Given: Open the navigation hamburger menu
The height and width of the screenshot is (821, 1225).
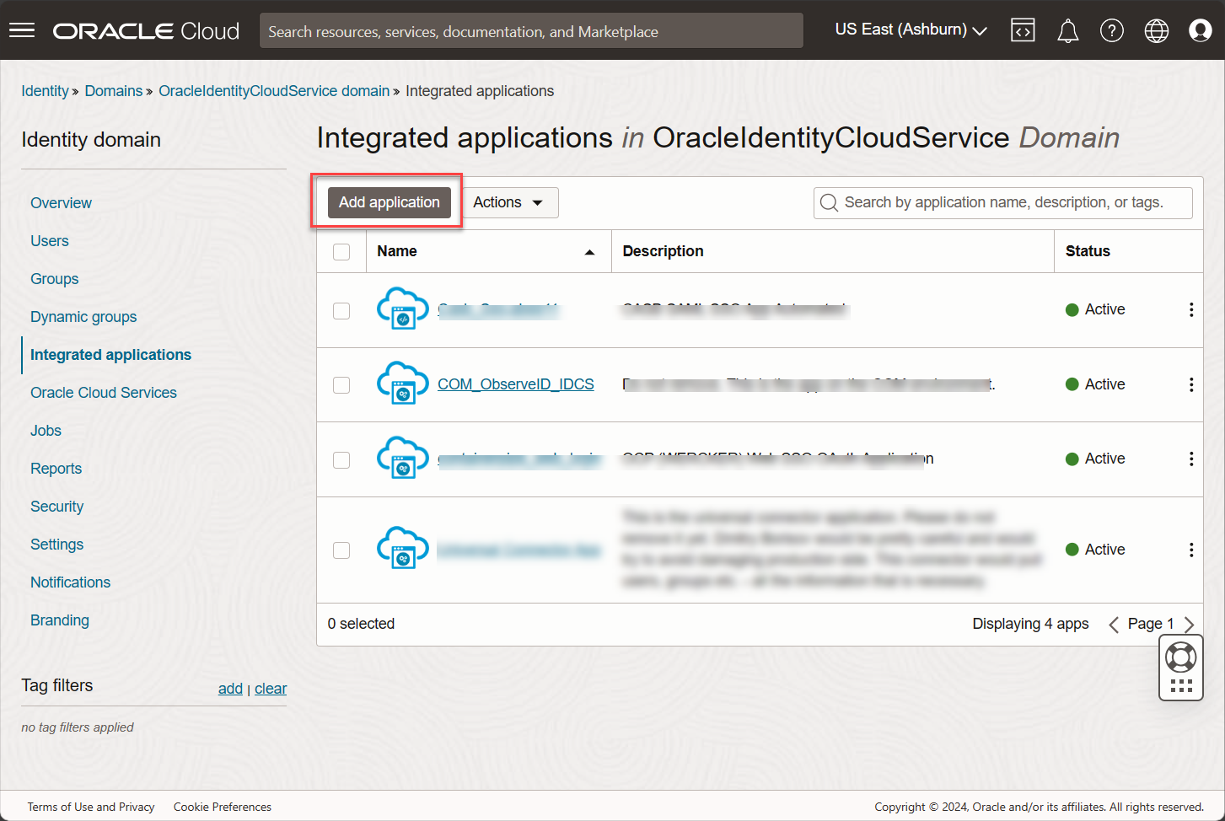Looking at the screenshot, I should coord(21,30).
